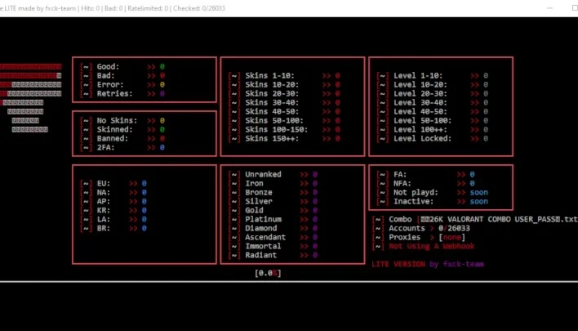This screenshot has height=331, width=578.
Task: Click the 'Ascendant' rank row
Action: tap(273, 237)
